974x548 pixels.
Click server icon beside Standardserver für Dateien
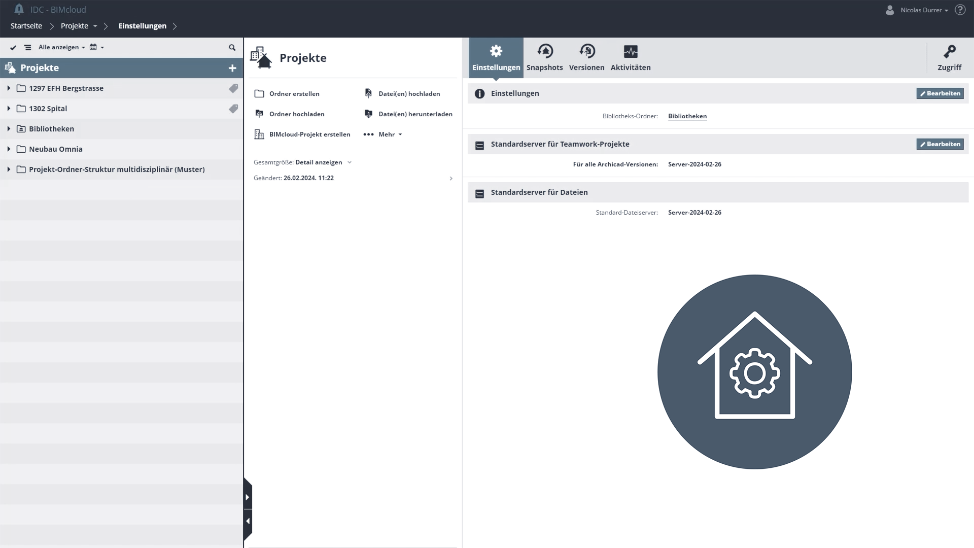pos(479,194)
